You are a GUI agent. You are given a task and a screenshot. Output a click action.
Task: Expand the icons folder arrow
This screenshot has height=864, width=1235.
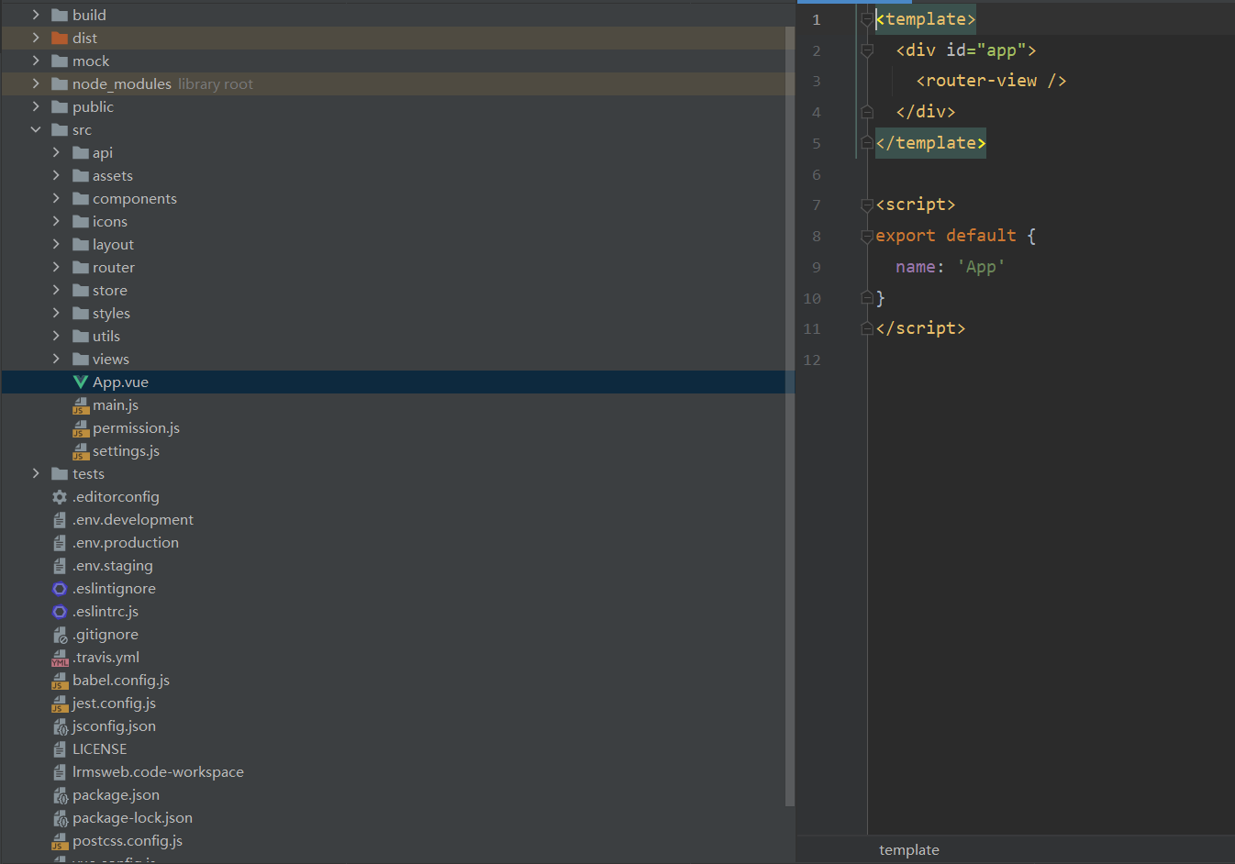(x=56, y=221)
